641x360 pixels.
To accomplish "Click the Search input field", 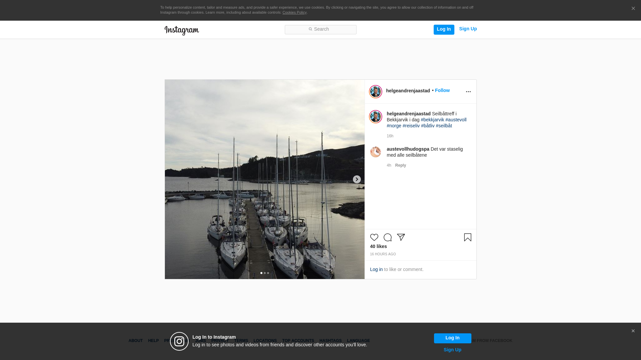I will (320, 30).
